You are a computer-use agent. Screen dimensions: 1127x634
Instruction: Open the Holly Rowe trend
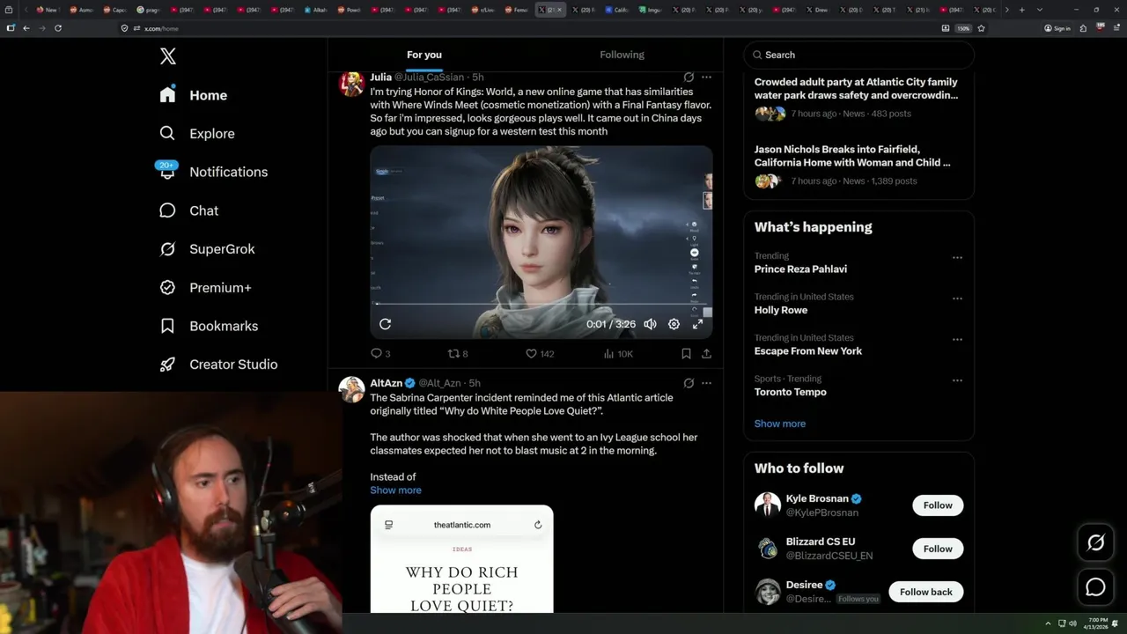[x=781, y=310]
